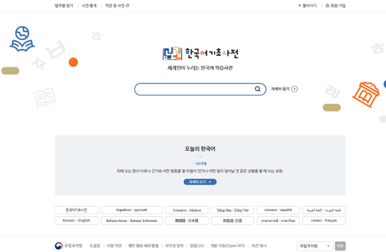The height and width of the screenshot is (252, 386).
Task: Select the coreano - español dictionary
Action: 278,210
